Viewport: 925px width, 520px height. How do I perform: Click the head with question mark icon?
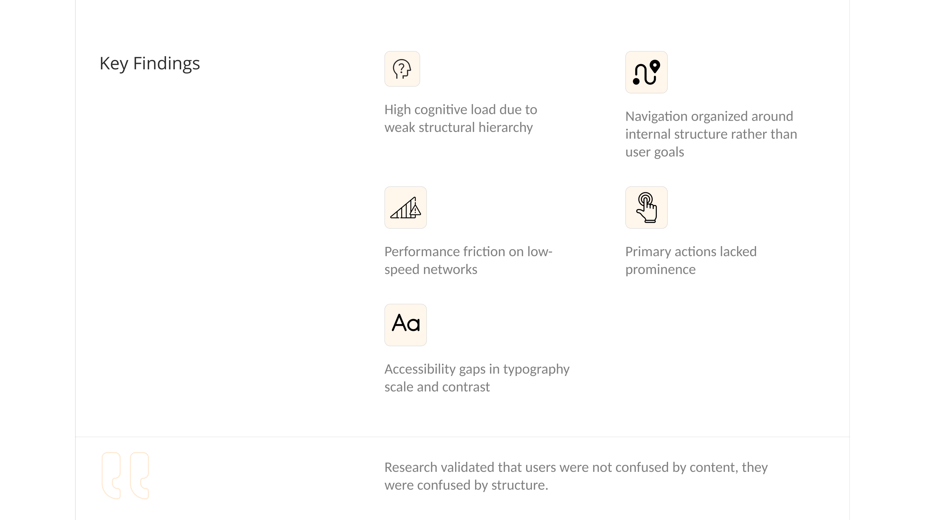402,69
